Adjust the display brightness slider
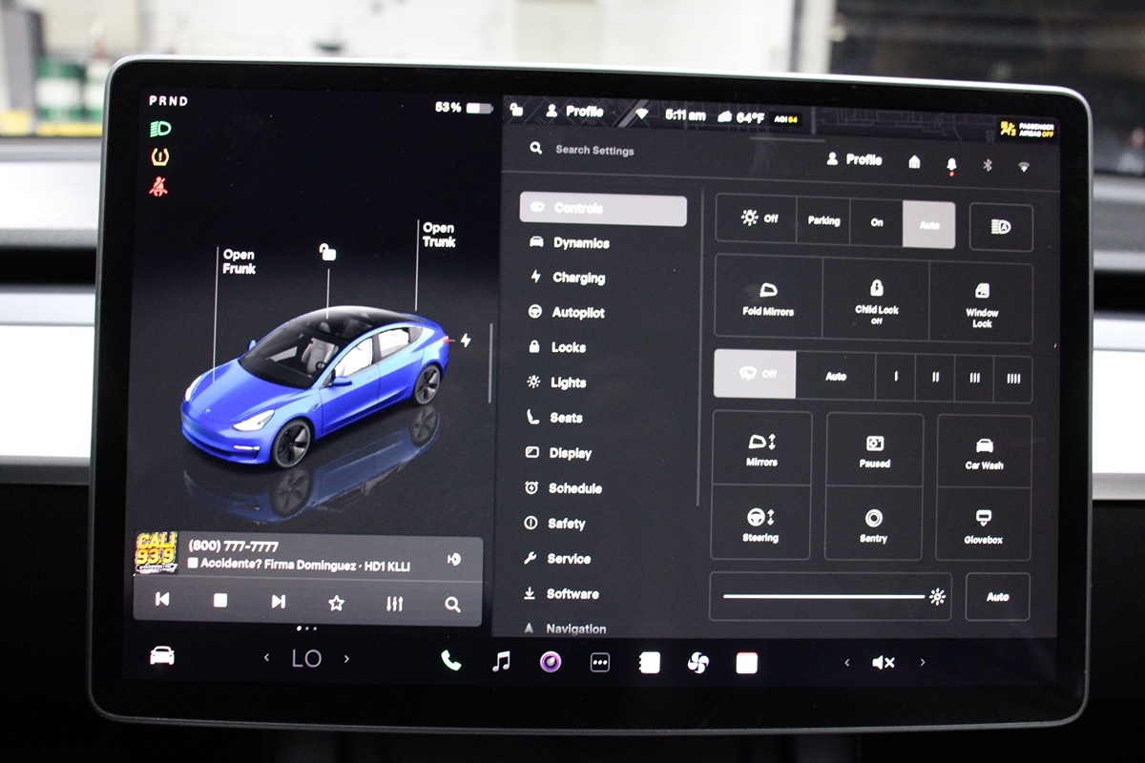This screenshot has height=763, width=1145. click(825, 597)
